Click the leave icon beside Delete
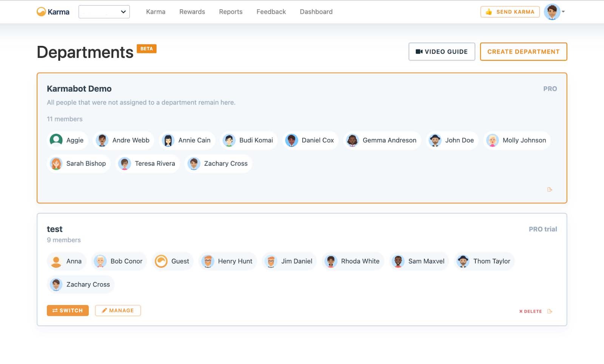 550,311
